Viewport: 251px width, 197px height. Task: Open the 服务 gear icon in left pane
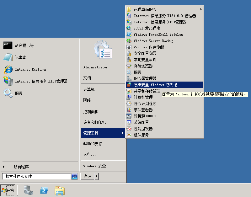coord(8,93)
